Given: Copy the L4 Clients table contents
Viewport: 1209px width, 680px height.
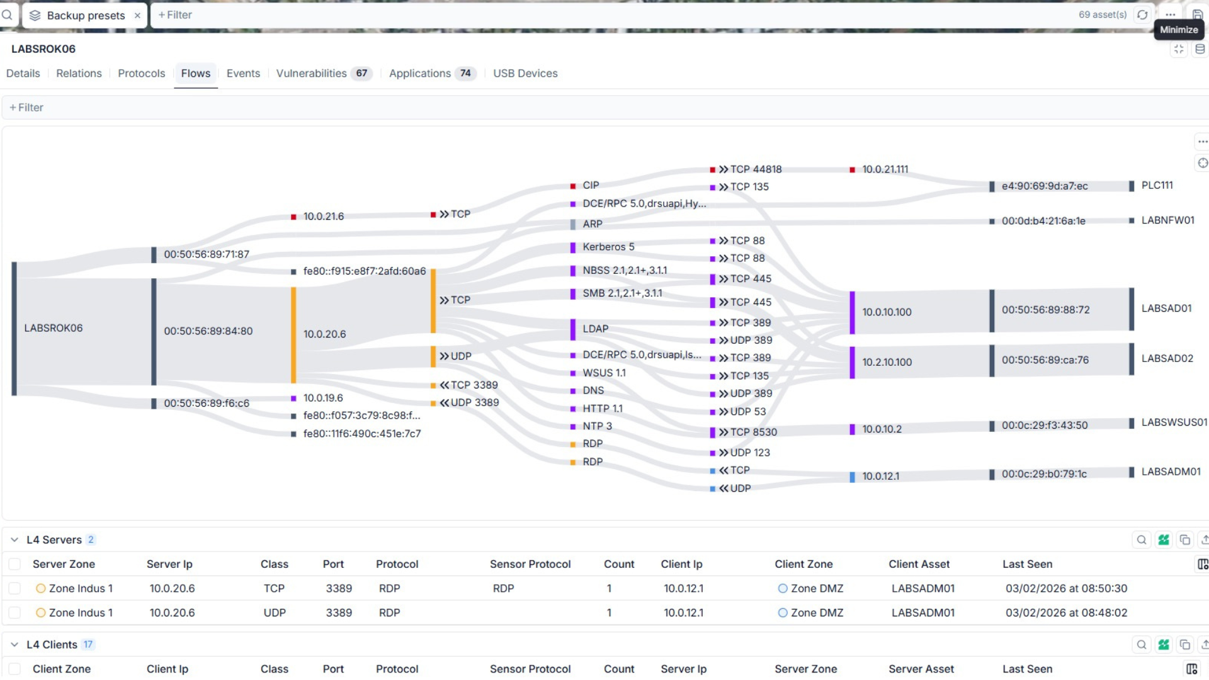Looking at the screenshot, I should pos(1186,645).
